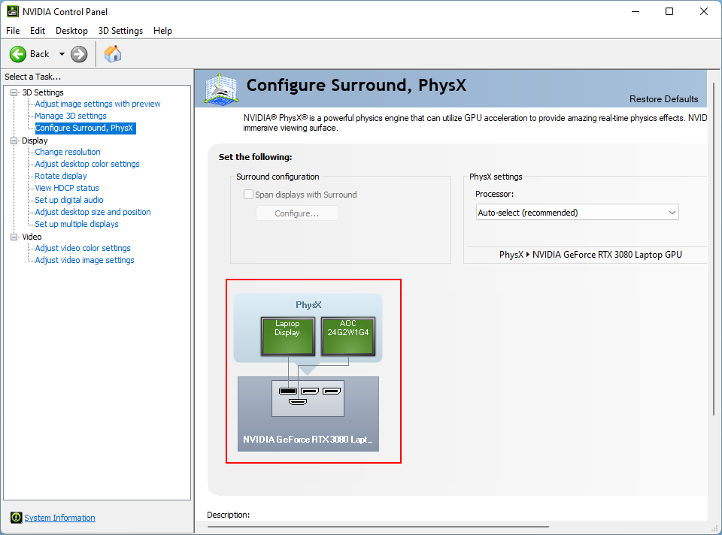Open the Help menu
722x535 pixels.
tap(162, 31)
